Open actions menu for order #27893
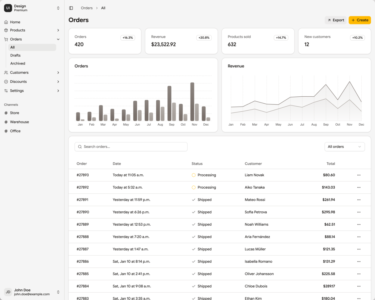The width and height of the screenshot is (375, 300). click(x=359, y=175)
